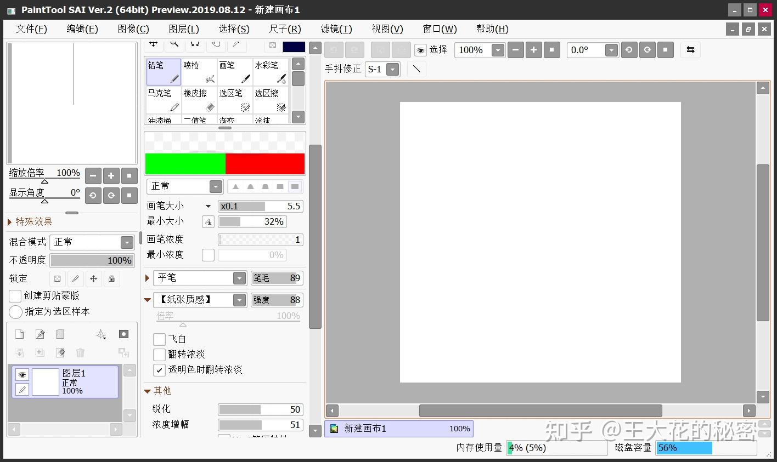Open the 窗口(W) menu
Viewport: 777px width, 462px height.
[439, 28]
